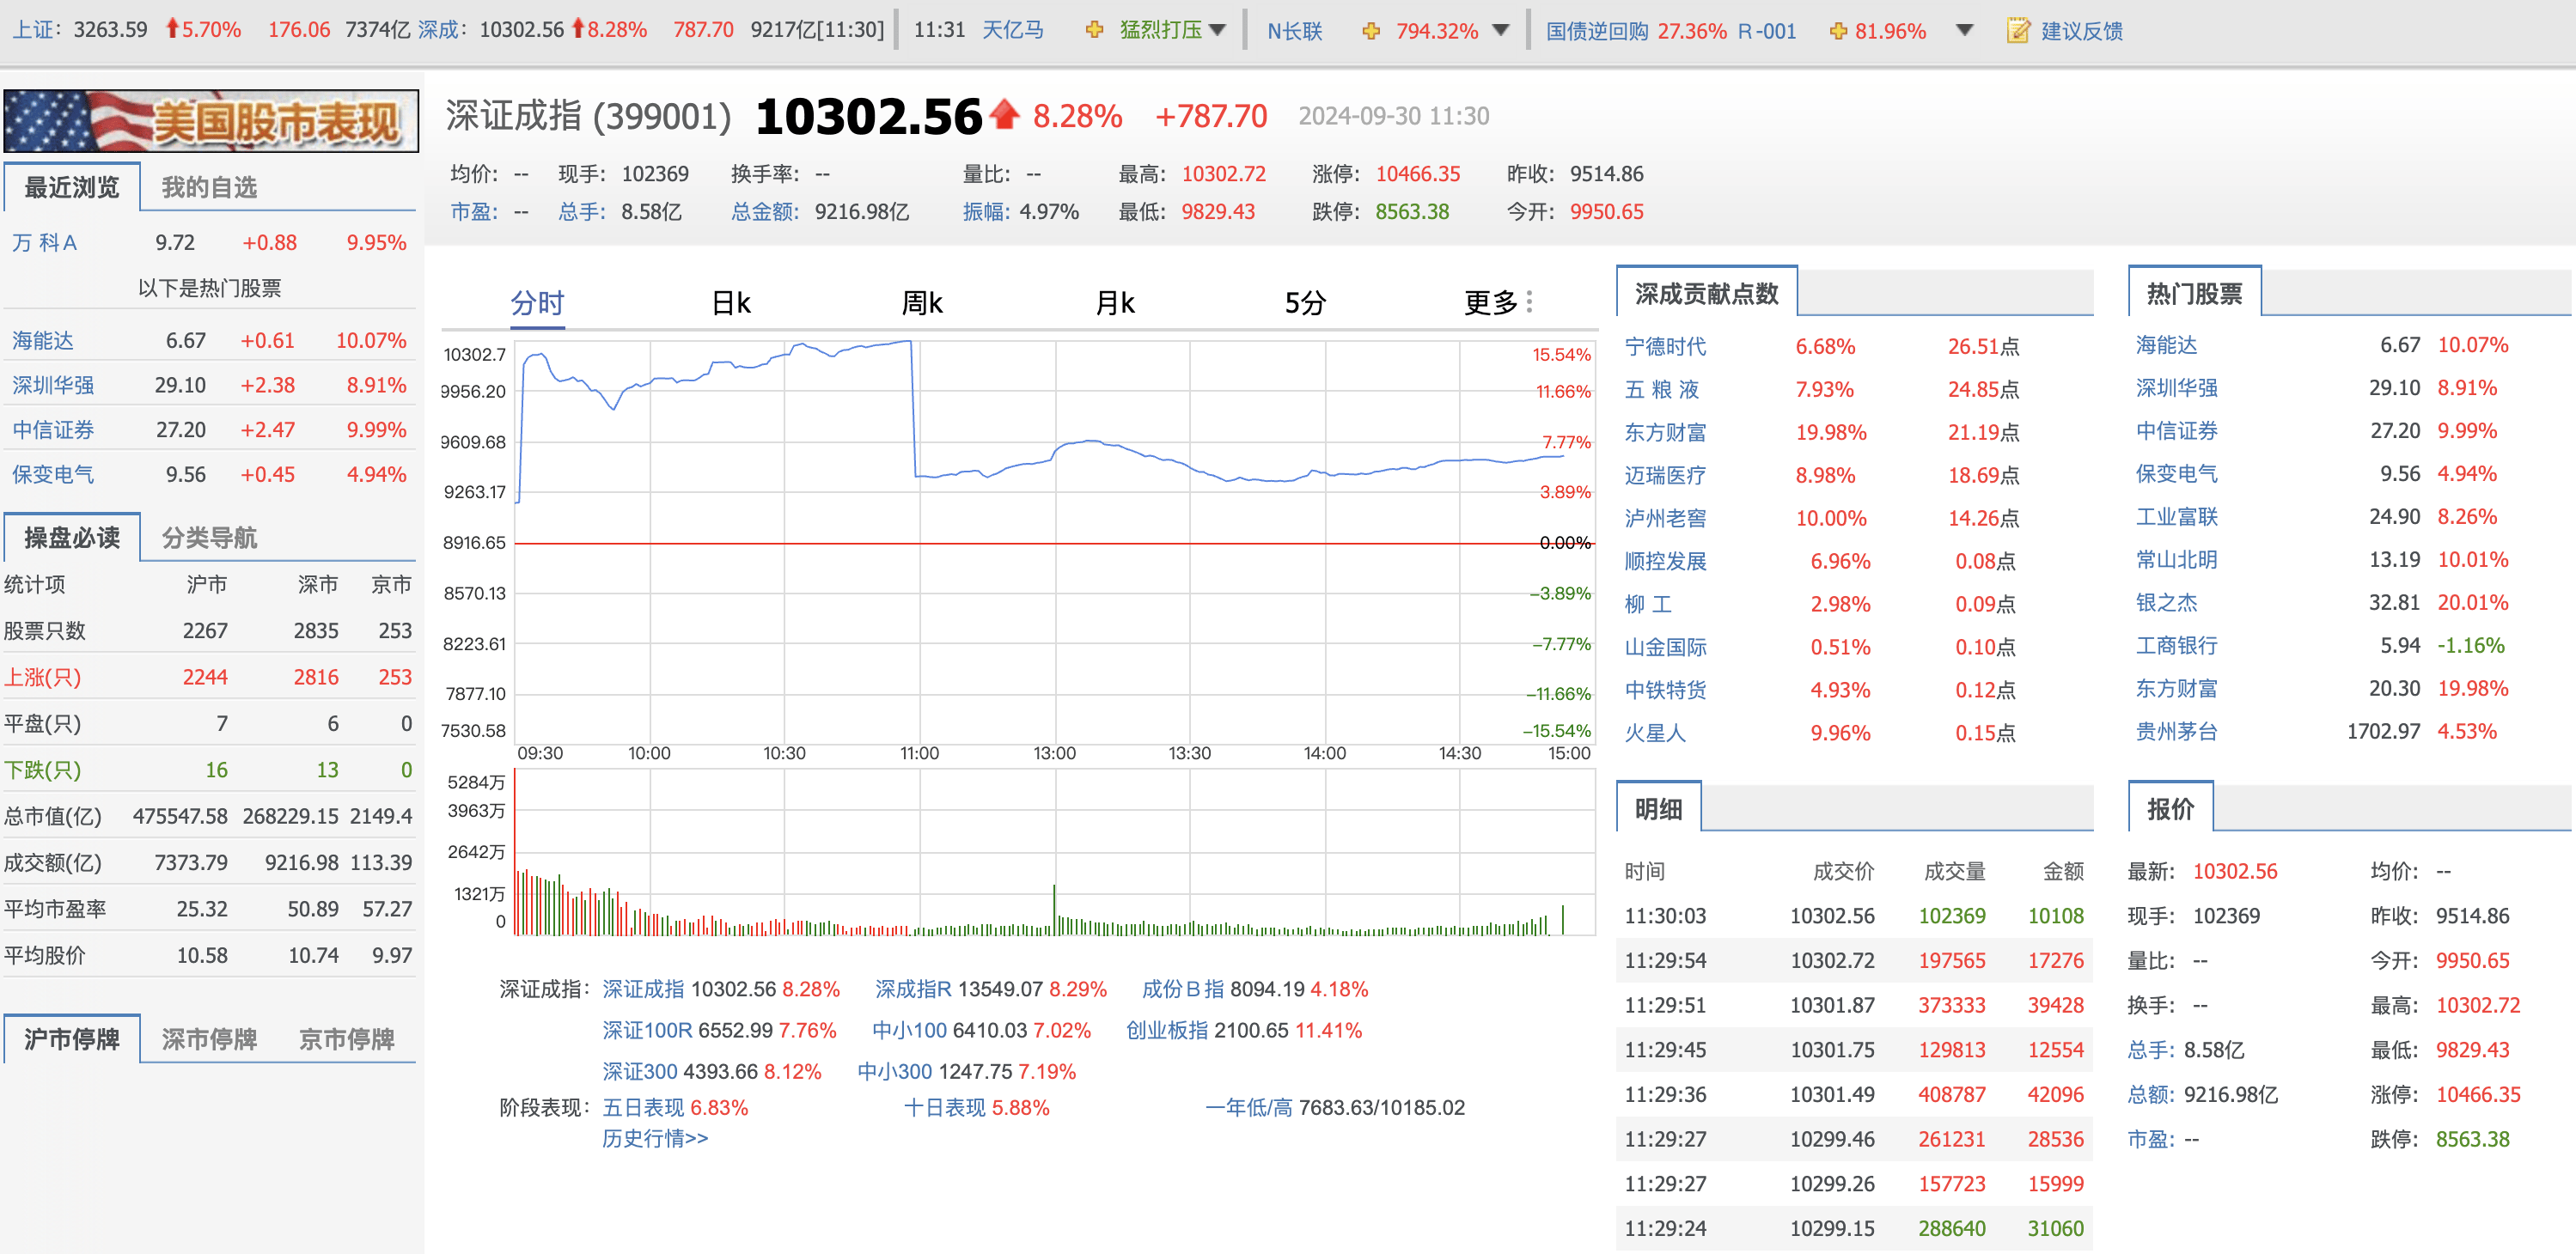Open the 十日表现 link
Screen dimensions: 2576x1254
pos(945,1107)
